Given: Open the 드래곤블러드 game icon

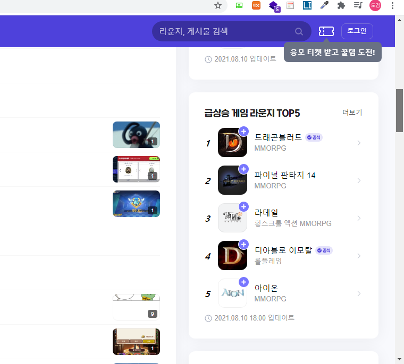Looking at the screenshot, I should [x=232, y=143].
